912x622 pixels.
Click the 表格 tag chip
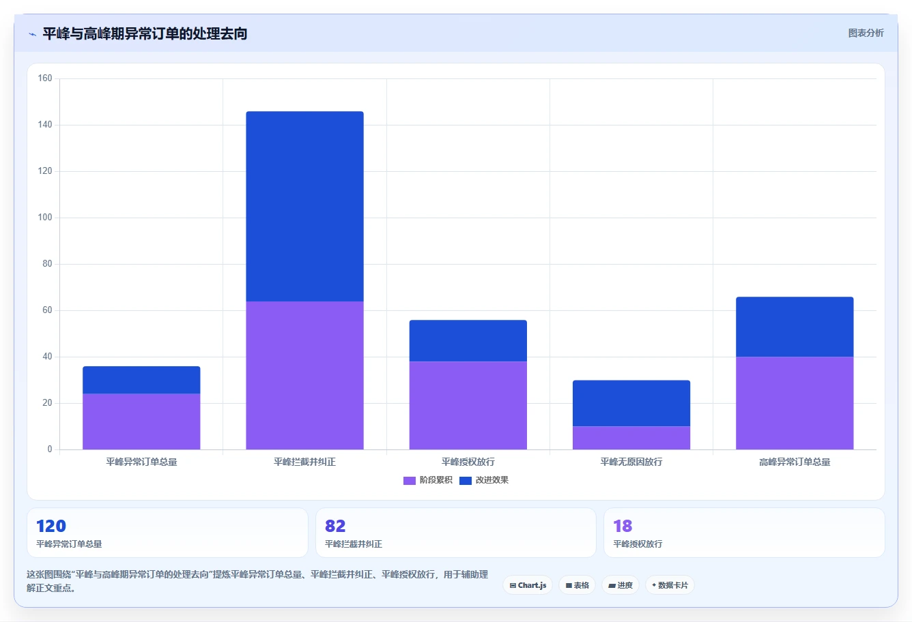pyautogui.click(x=577, y=585)
